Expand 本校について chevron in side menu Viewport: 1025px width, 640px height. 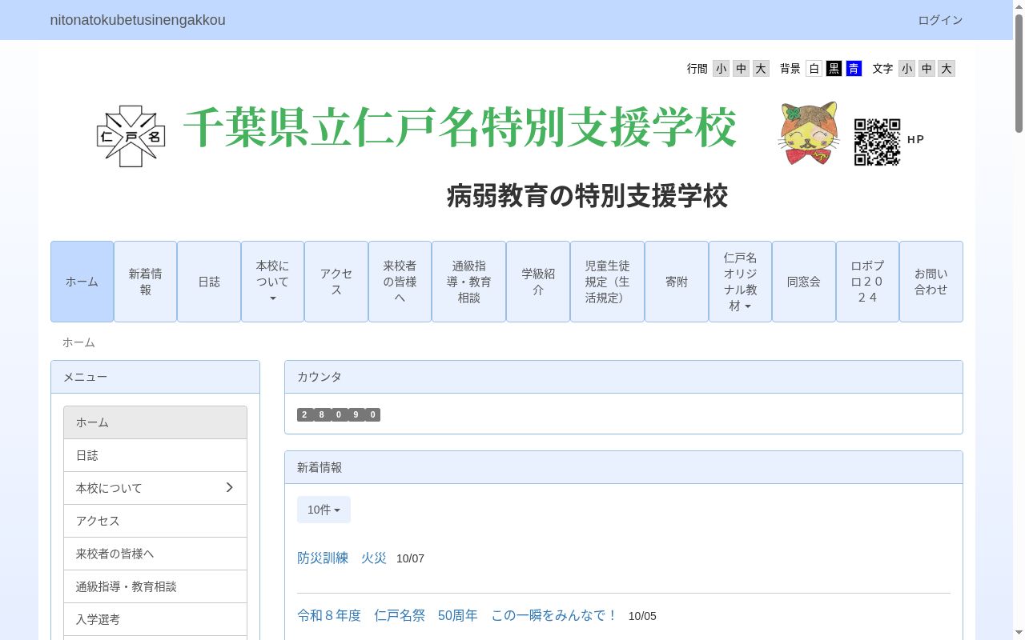click(229, 487)
